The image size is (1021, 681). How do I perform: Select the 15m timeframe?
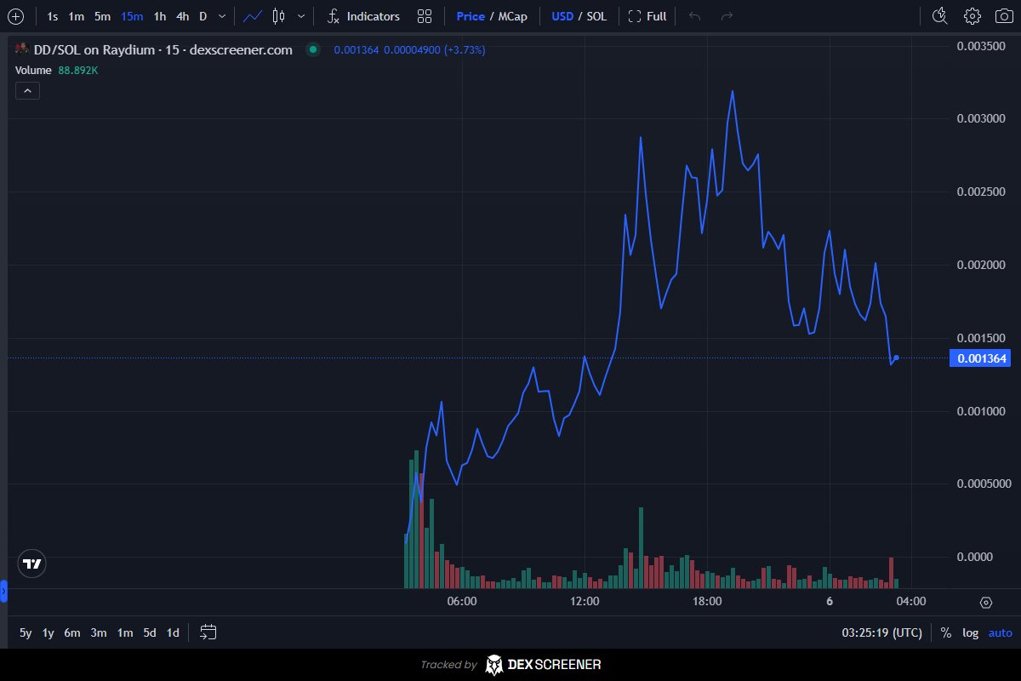132,16
